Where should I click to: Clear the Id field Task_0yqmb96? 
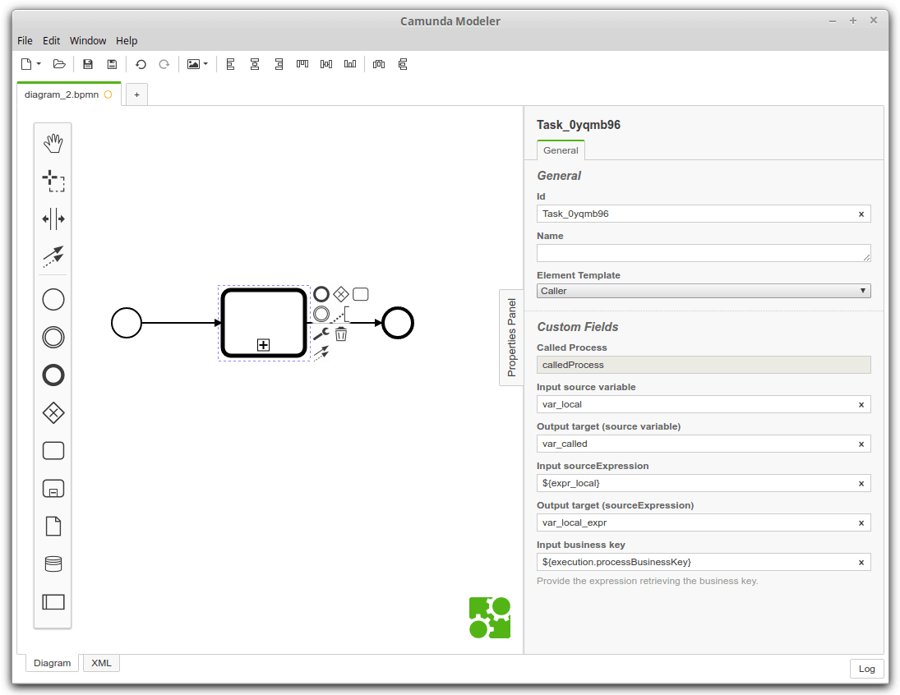861,214
